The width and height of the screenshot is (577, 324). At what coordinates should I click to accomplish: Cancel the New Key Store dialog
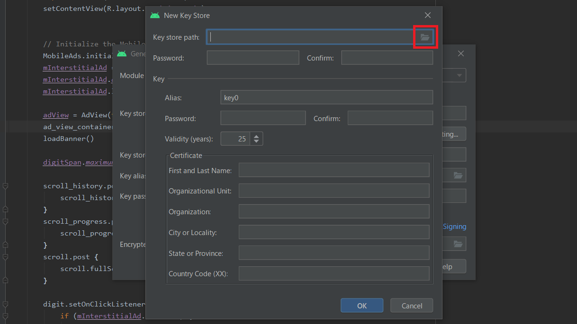coord(411,305)
